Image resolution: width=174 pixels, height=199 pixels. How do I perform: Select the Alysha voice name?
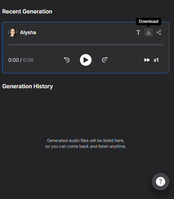point(28,32)
